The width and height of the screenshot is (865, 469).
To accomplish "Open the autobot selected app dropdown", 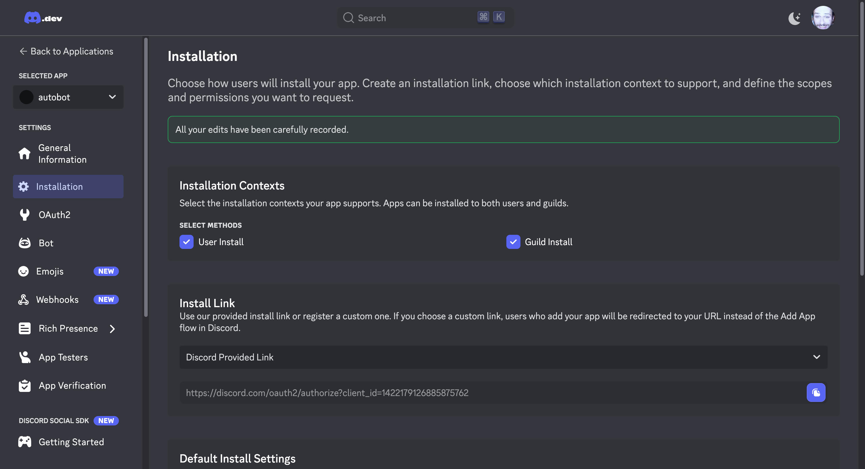I will coord(68,97).
